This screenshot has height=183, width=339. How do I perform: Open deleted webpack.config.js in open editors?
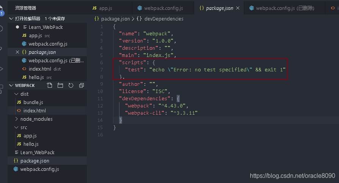click(x=47, y=60)
